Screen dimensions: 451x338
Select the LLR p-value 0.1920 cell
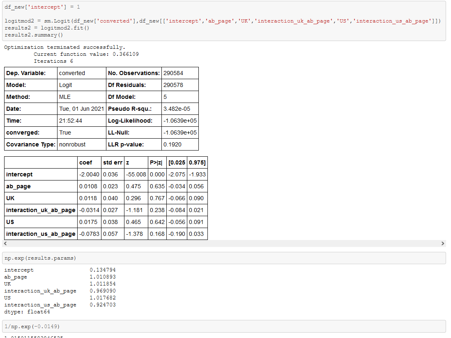coord(179,144)
